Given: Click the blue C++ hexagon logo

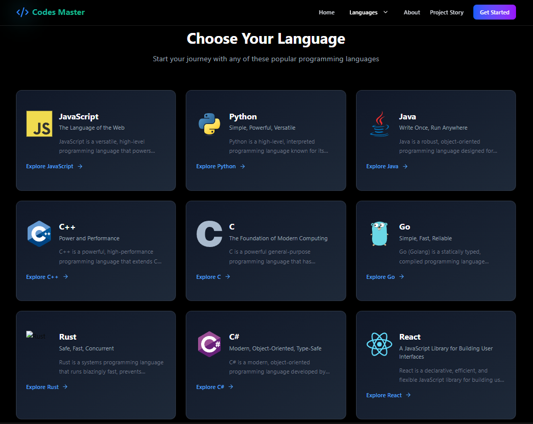Looking at the screenshot, I should click(x=40, y=234).
